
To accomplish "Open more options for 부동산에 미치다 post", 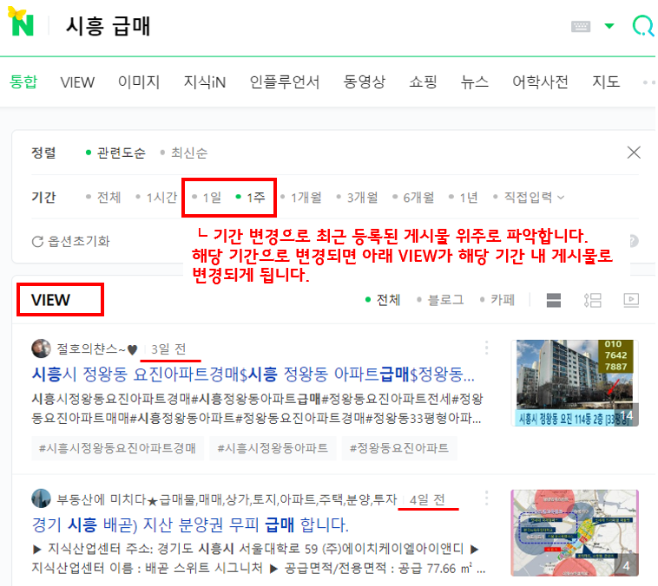I will 486,498.
